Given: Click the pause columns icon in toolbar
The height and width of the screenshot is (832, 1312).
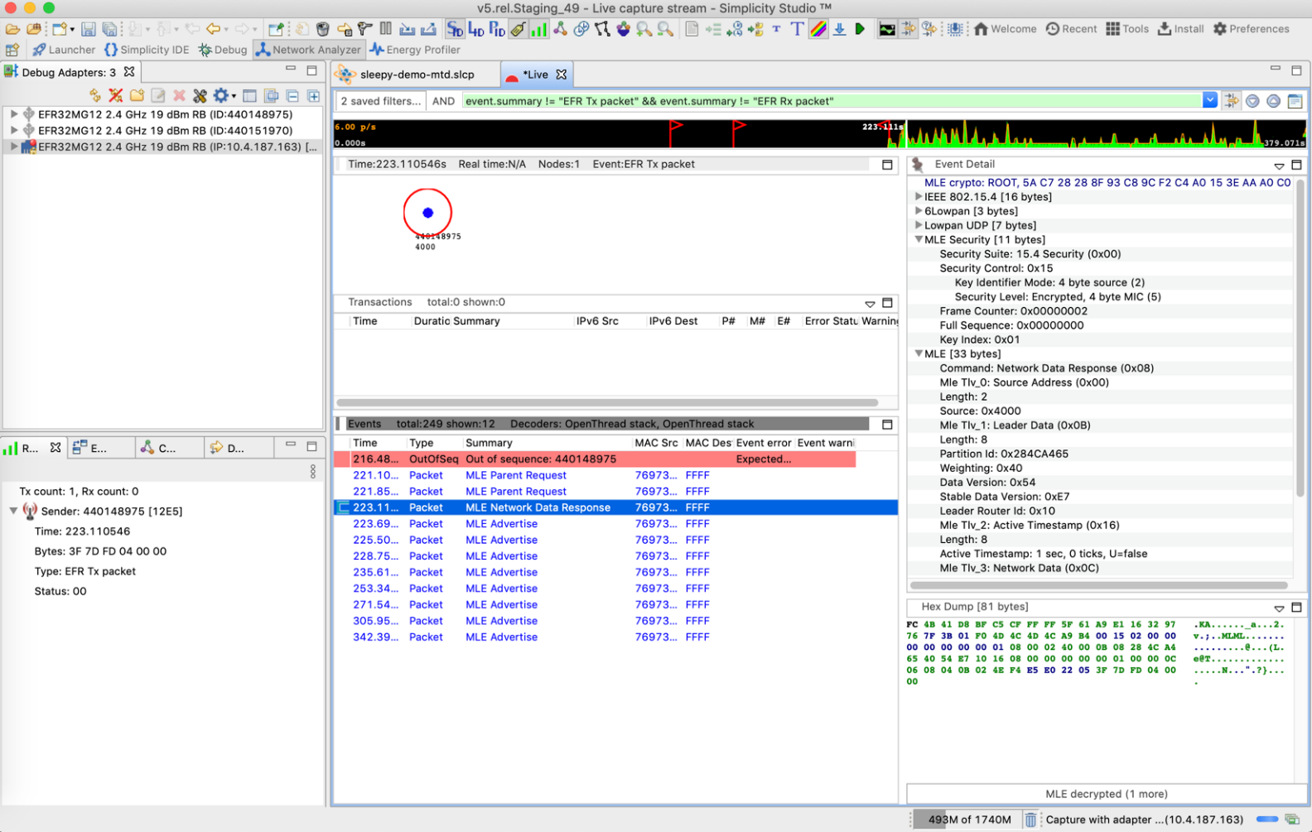Looking at the screenshot, I should pos(386,29).
